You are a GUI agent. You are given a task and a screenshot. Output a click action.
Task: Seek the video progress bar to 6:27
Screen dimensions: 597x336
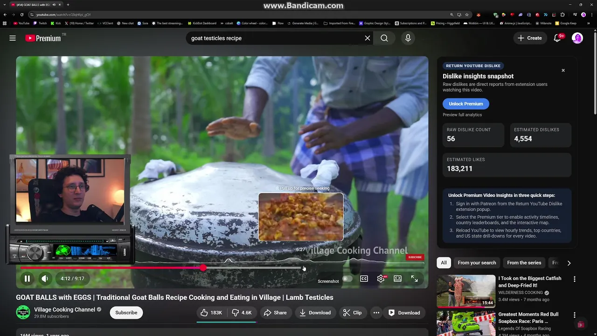pyautogui.click(x=301, y=268)
